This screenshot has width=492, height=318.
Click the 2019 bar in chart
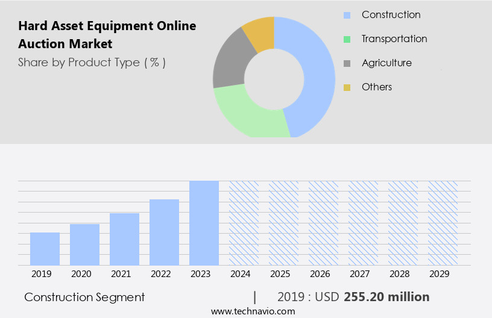(45, 249)
